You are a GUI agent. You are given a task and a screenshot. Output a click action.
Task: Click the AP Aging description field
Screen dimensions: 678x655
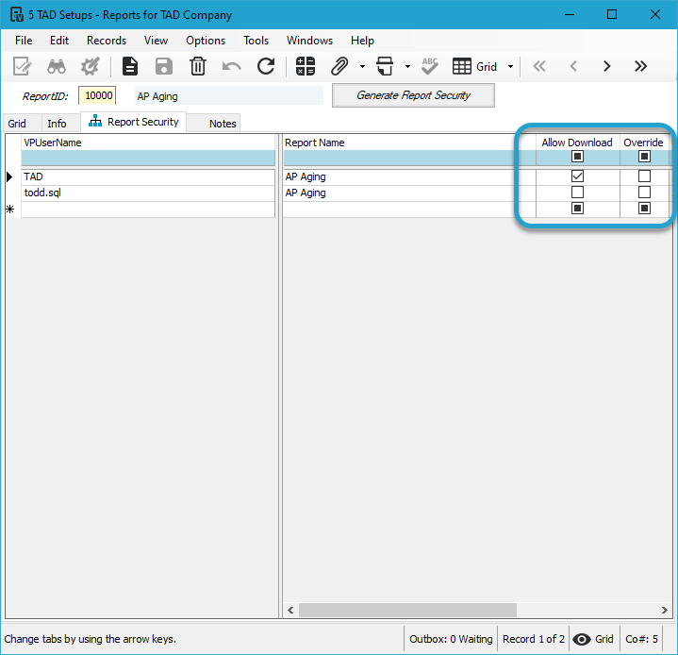point(229,95)
